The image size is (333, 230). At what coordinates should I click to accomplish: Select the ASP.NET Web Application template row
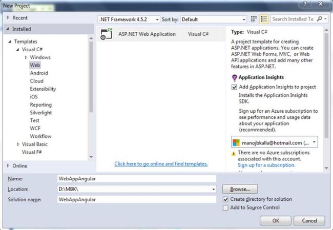click(161, 34)
